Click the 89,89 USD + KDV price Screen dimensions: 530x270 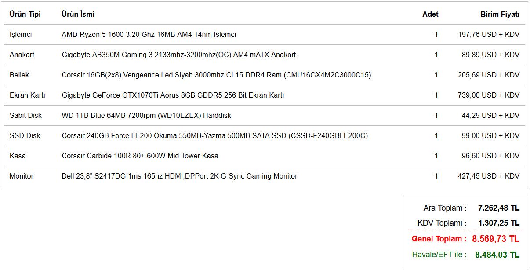(x=491, y=55)
